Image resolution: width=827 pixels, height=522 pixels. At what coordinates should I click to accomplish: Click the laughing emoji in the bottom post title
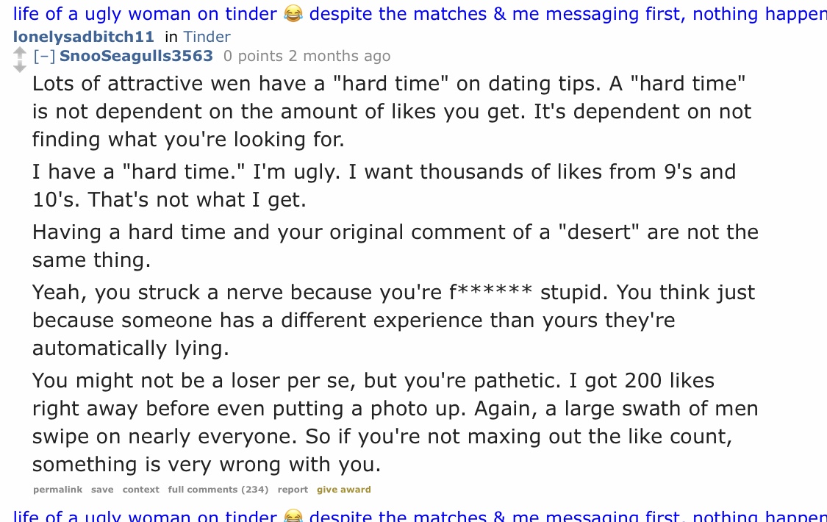293,516
